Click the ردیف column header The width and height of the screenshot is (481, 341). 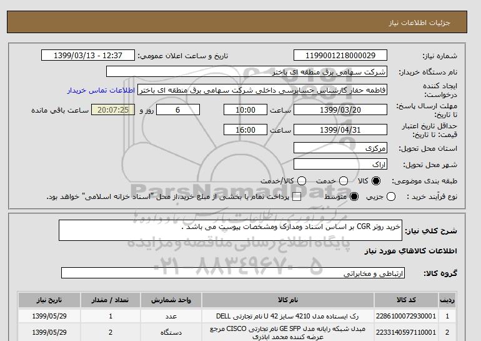click(x=447, y=300)
